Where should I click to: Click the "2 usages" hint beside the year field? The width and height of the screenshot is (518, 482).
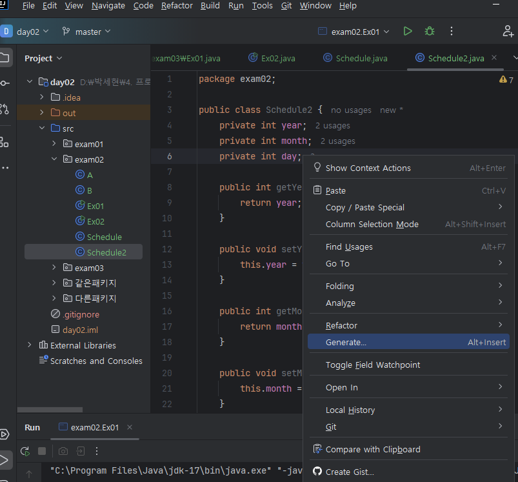(x=332, y=126)
